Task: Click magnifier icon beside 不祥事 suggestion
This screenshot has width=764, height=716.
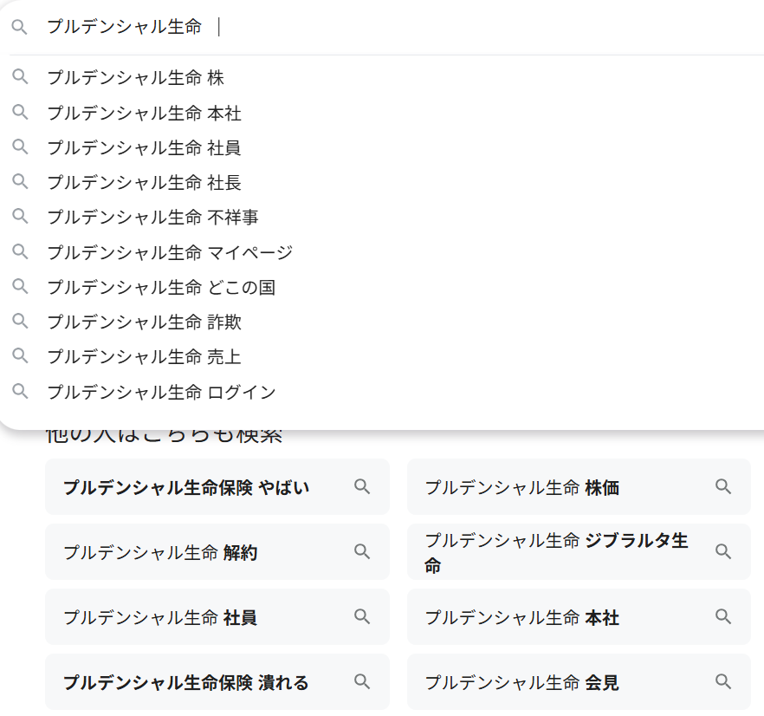Action: click(x=20, y=217)
